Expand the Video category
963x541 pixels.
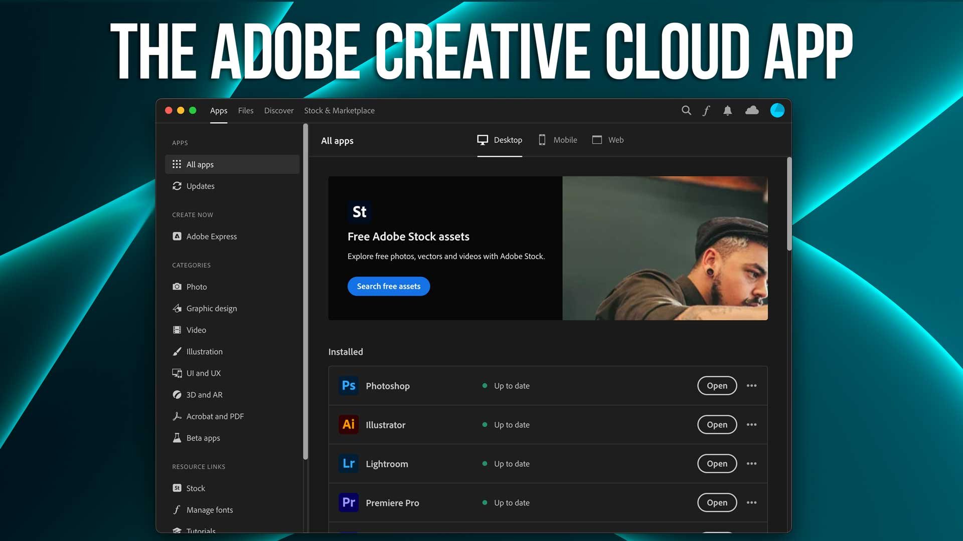tap(196, 330)
